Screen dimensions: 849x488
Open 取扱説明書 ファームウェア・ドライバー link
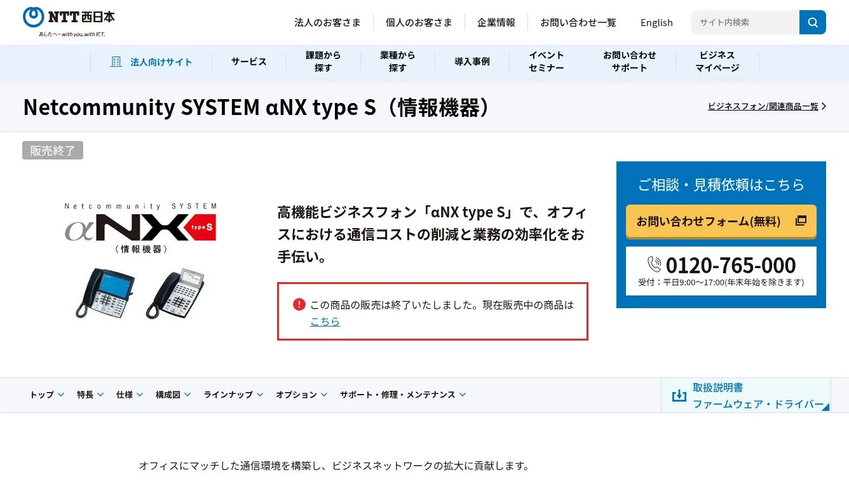[746, 396]
